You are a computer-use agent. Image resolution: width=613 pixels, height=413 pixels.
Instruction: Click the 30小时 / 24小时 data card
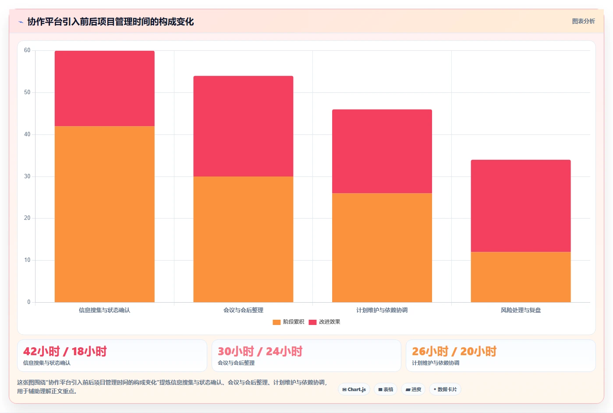pos(306,356)
